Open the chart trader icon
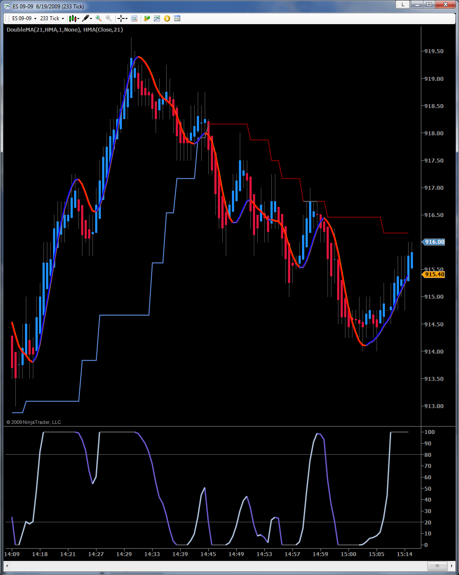459x575 pixels. tap(147, 18)
